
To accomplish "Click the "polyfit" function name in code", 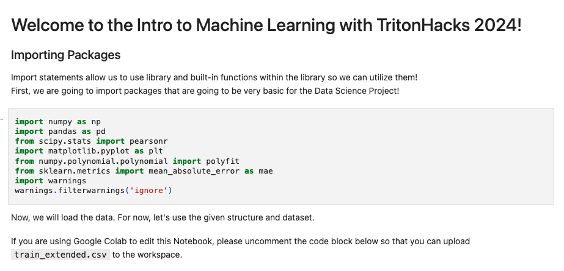I will pos(222,161).
